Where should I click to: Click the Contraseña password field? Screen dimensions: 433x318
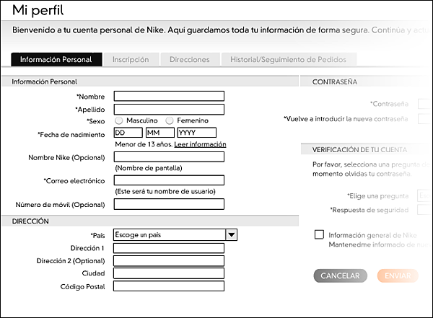point(425,104)
